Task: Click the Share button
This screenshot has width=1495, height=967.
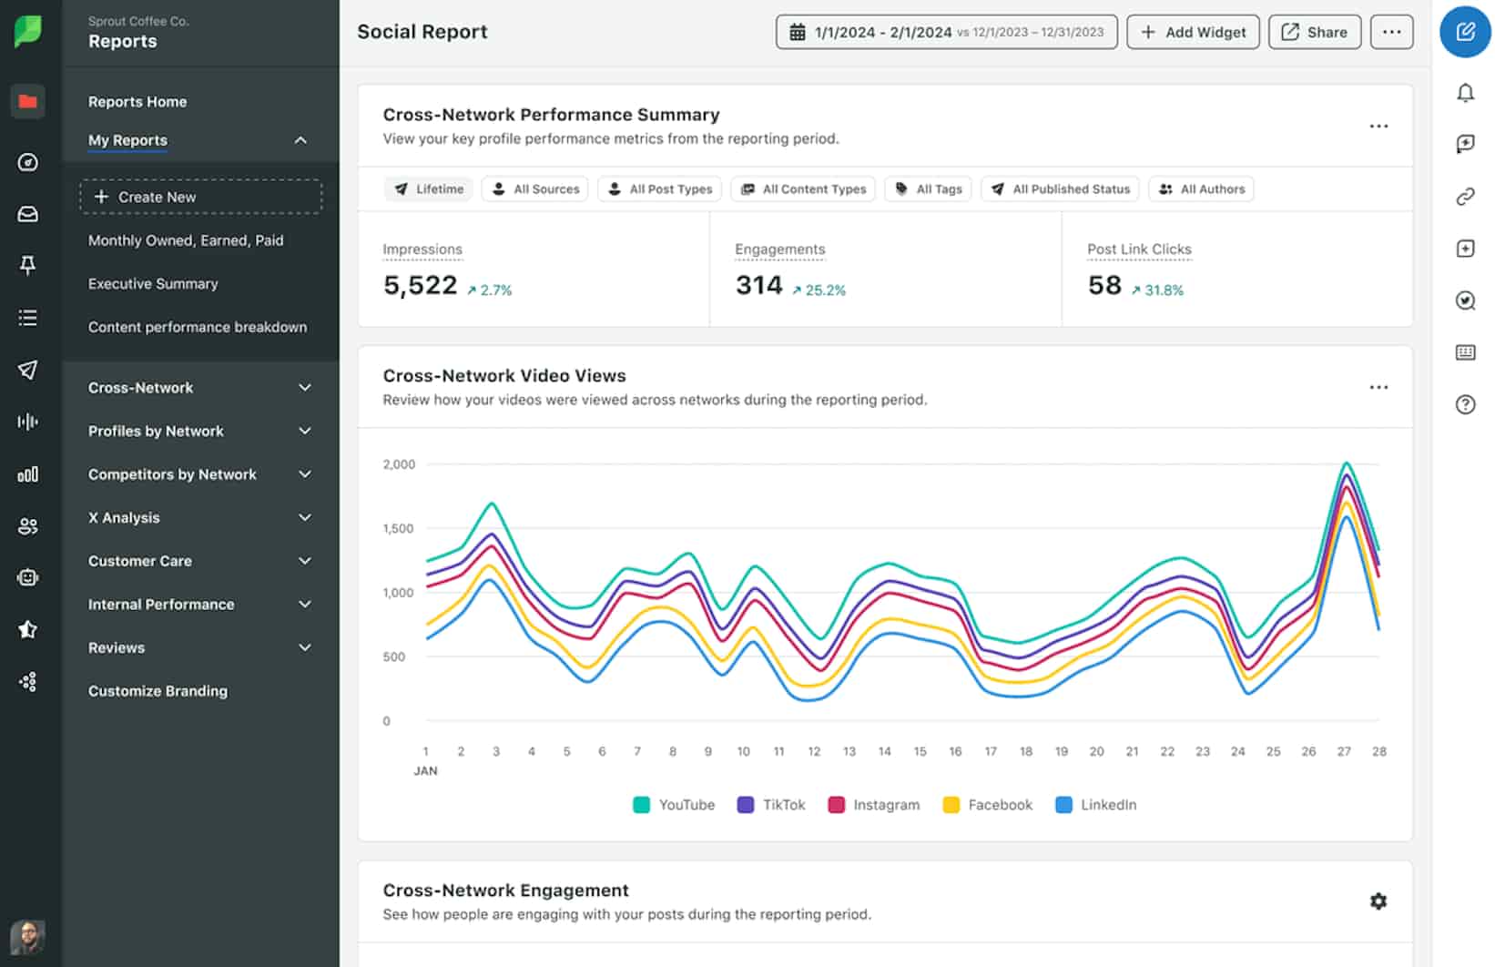Action: point(1314,32)
